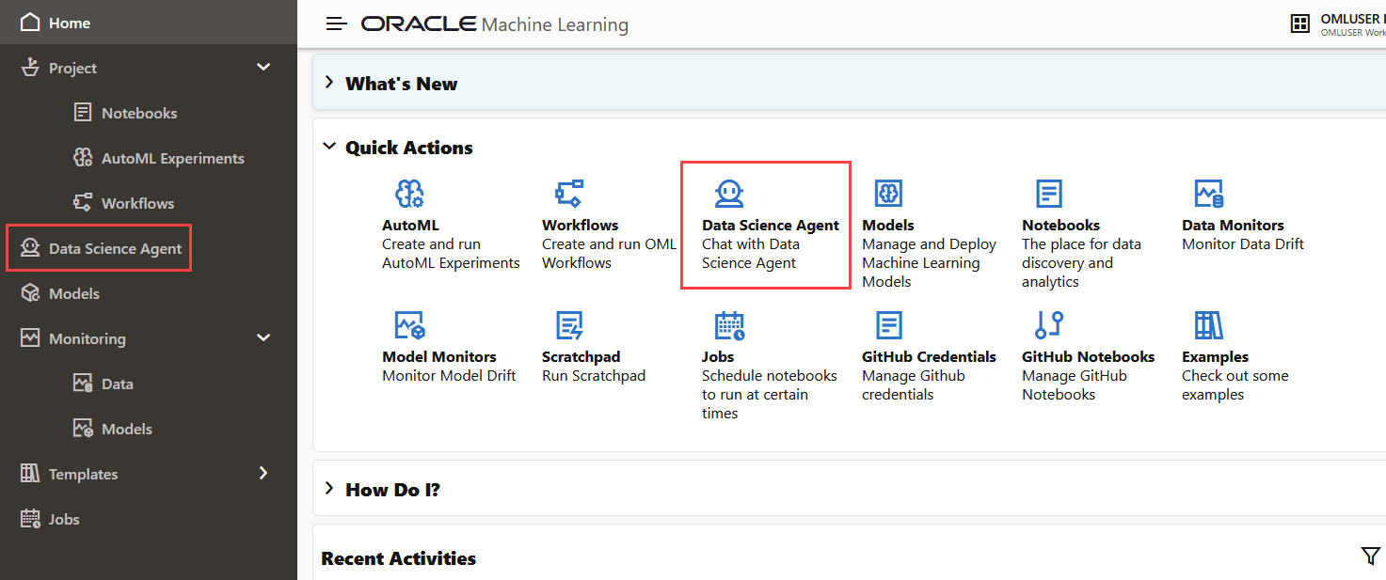Click 'Schedule notebooks to run at certain times'
The image size is (1386, 580).
(x=770, y=395)
